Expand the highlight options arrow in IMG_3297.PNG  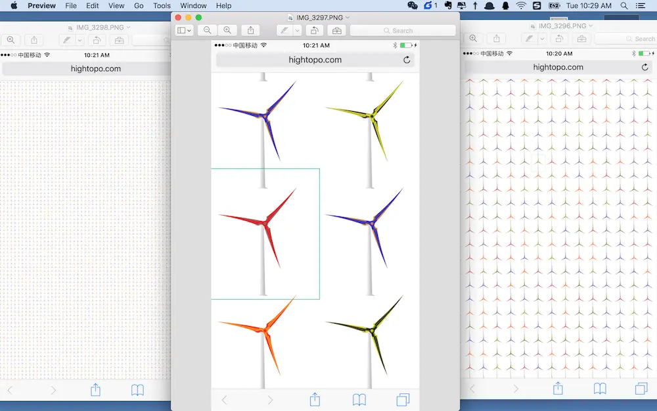coord(297,30)
